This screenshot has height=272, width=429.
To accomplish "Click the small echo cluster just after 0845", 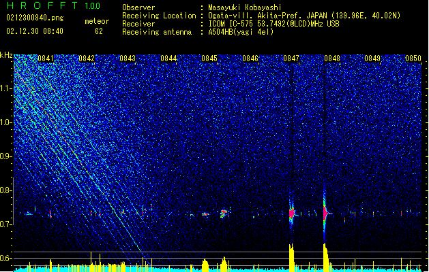I will pyautogui.click(x=224, y=213).
